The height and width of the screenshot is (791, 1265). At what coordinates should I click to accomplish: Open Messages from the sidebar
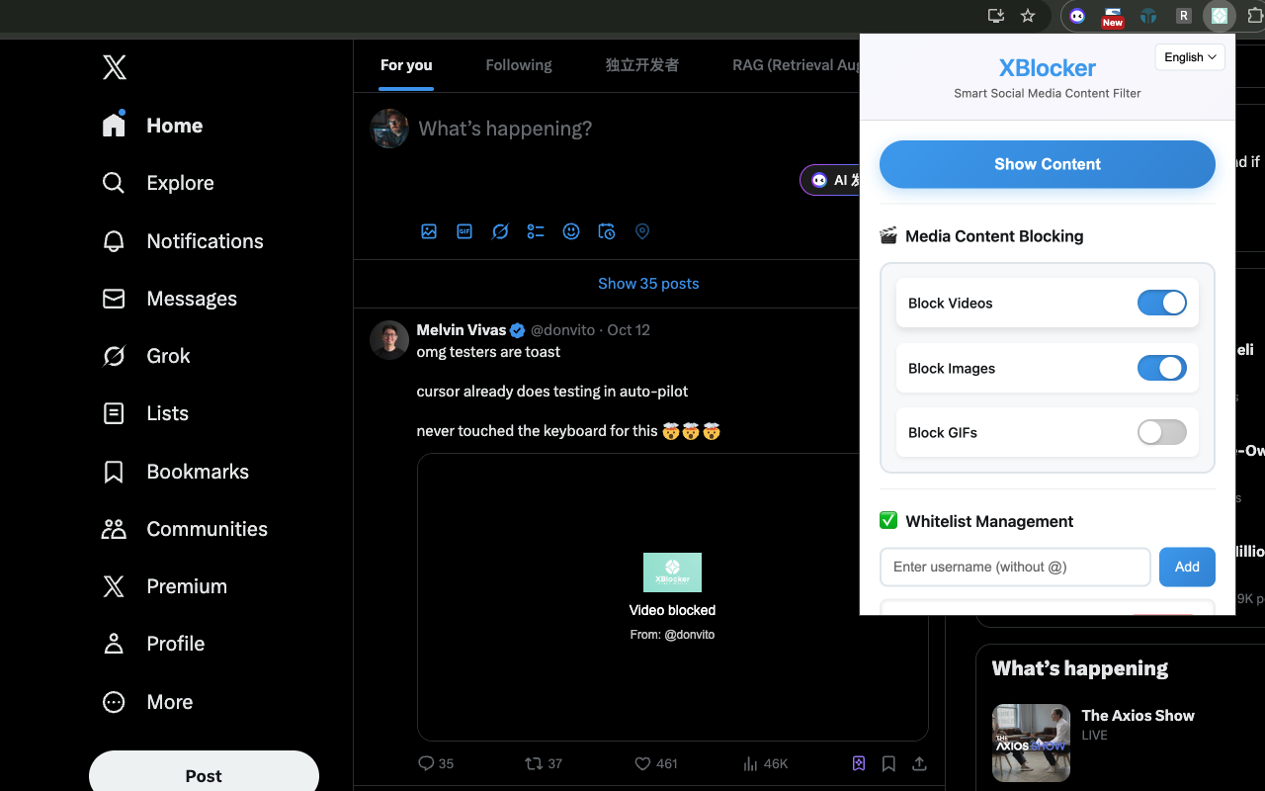[x=169, y=299]
